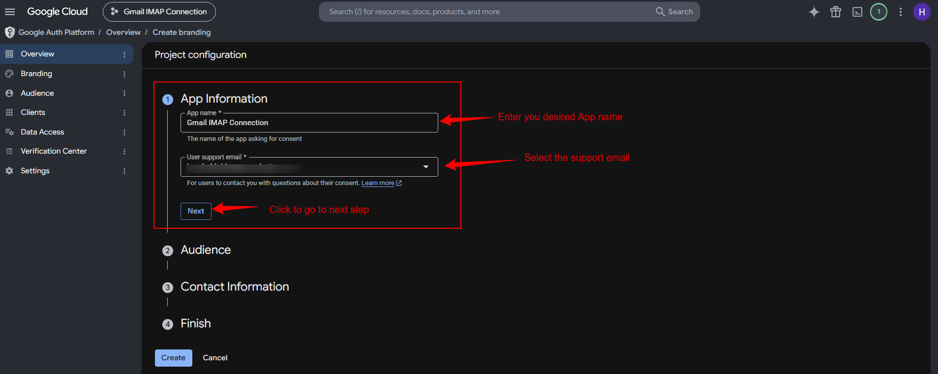This screenshot has height=374, width=938.
Task: Click the Overview breadcrumb link
Action: (123, 32)
